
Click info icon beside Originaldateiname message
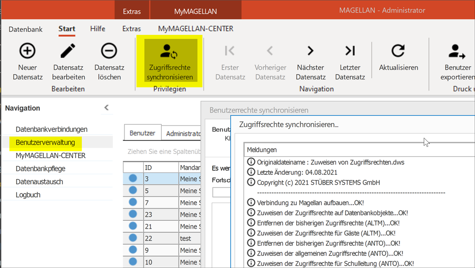coord(251,162)
